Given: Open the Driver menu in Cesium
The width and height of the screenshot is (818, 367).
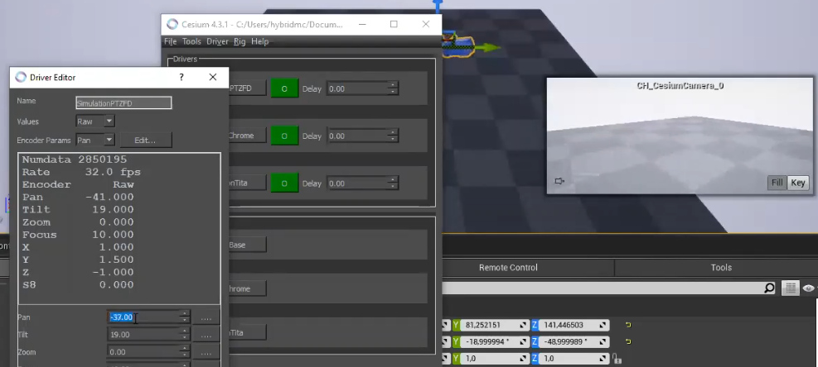Looking at the screenshot, I should 217,41.
